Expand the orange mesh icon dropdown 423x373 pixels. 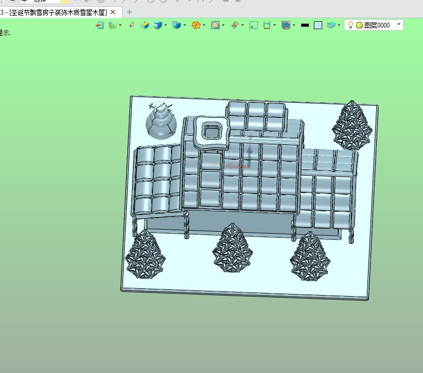(x=204, y=25)
